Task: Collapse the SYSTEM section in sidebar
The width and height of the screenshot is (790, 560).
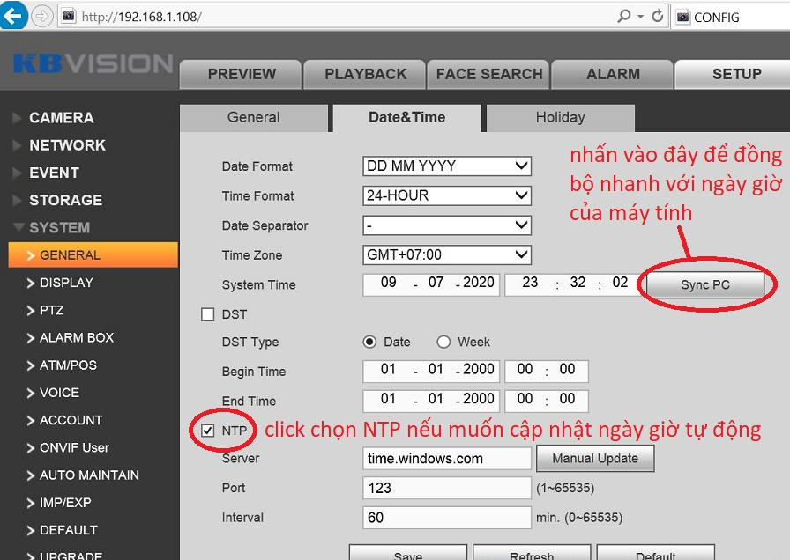Action: (59, 228)
